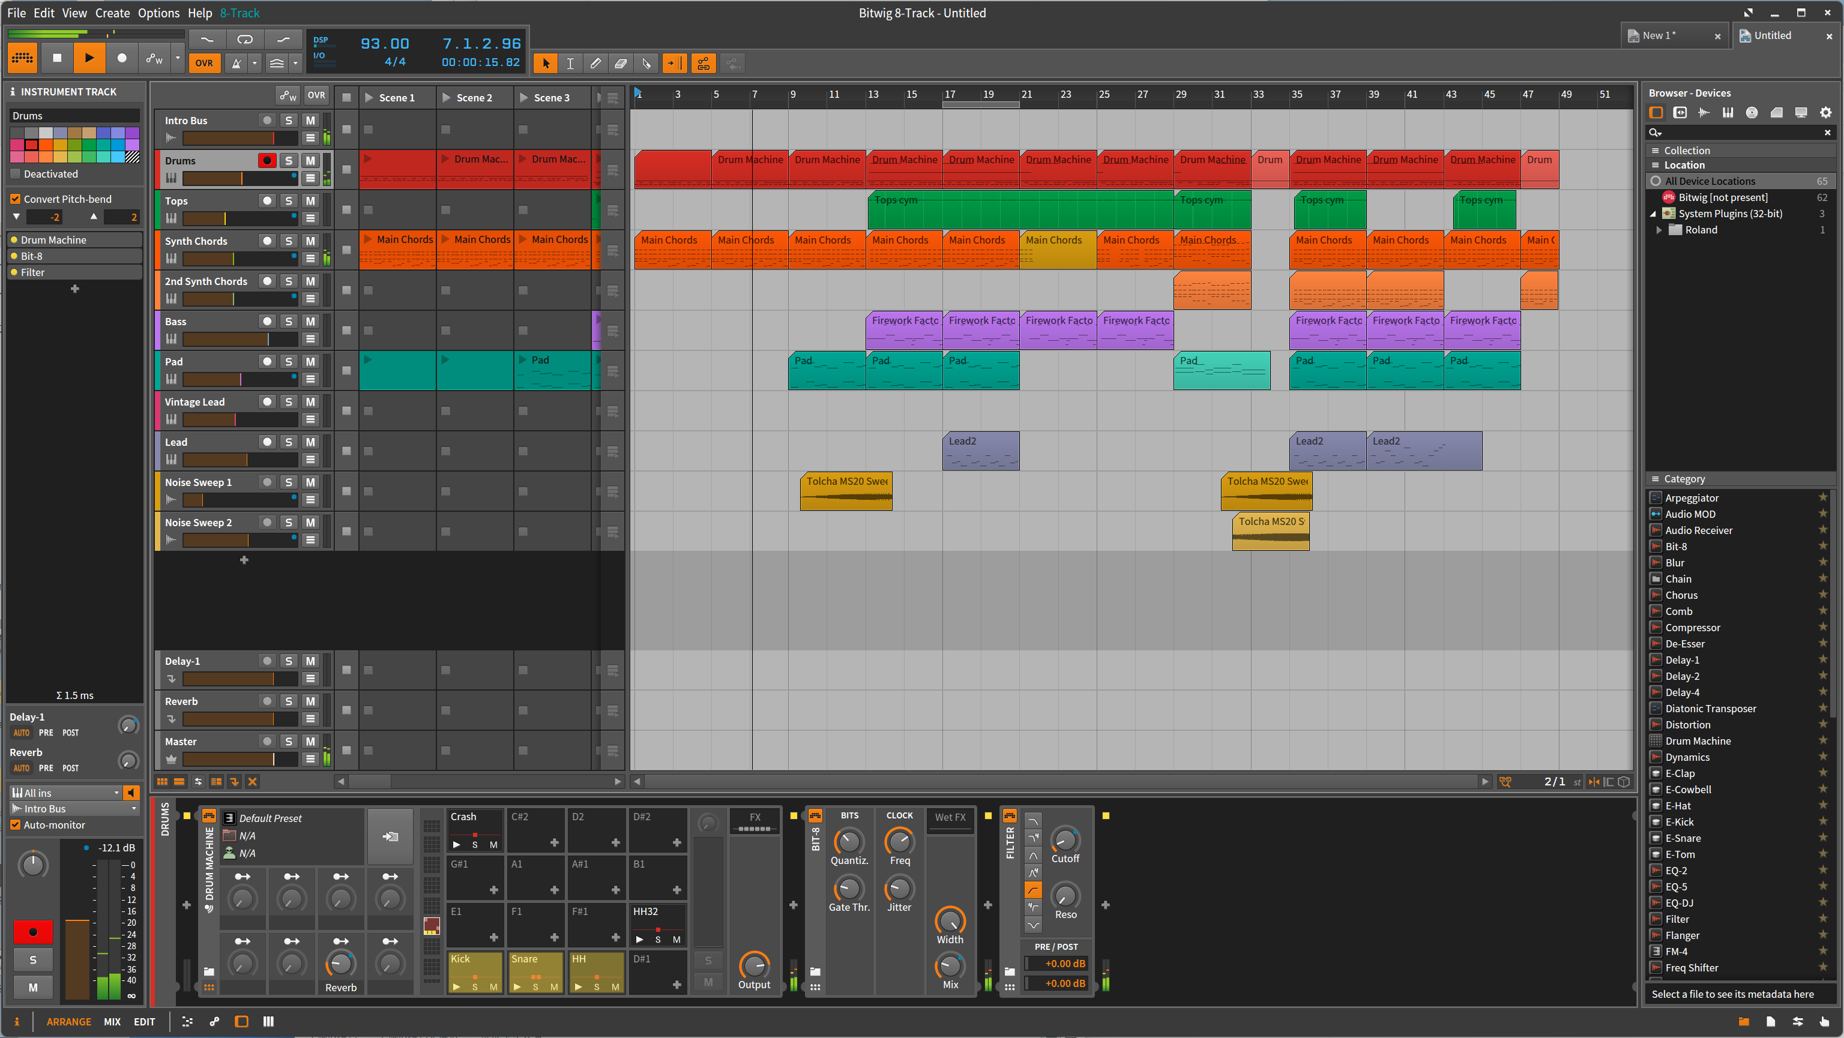Open the Create menu
The height and width of the screenshot is (1038, 1844).
tap(112, 13)
